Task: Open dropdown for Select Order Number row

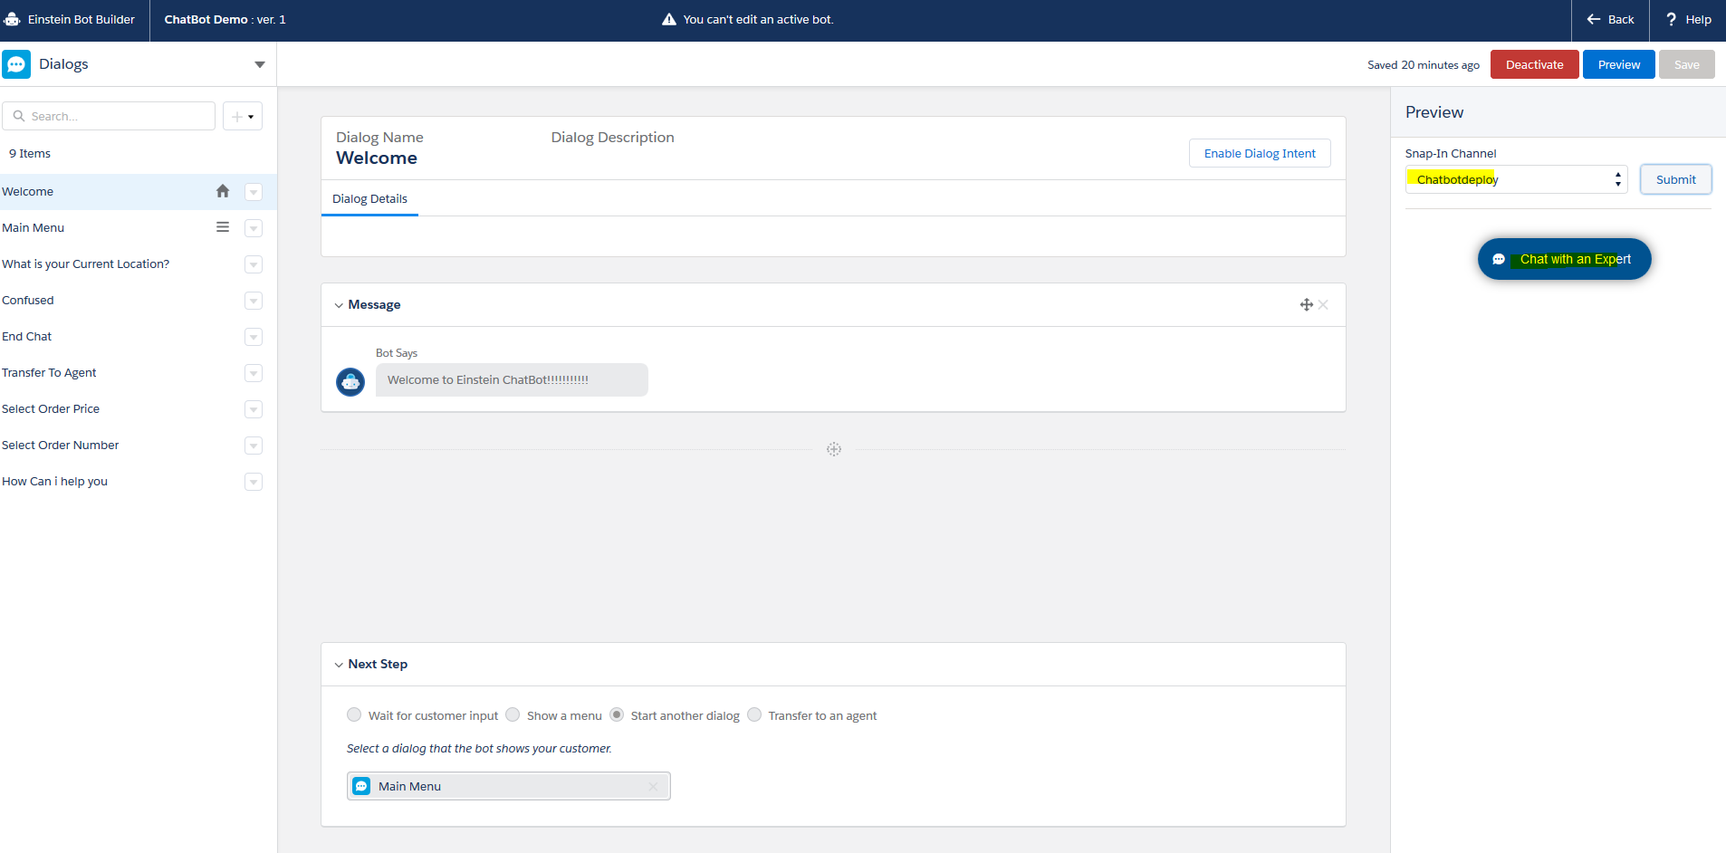Action: click(x=254, y=446)
